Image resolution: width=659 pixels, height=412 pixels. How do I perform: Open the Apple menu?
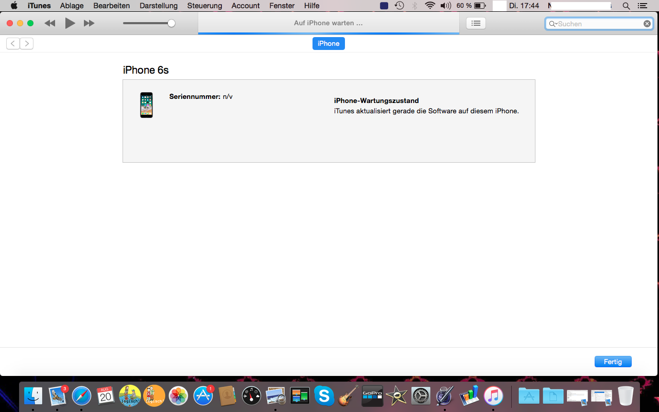[x=14, y=6]
